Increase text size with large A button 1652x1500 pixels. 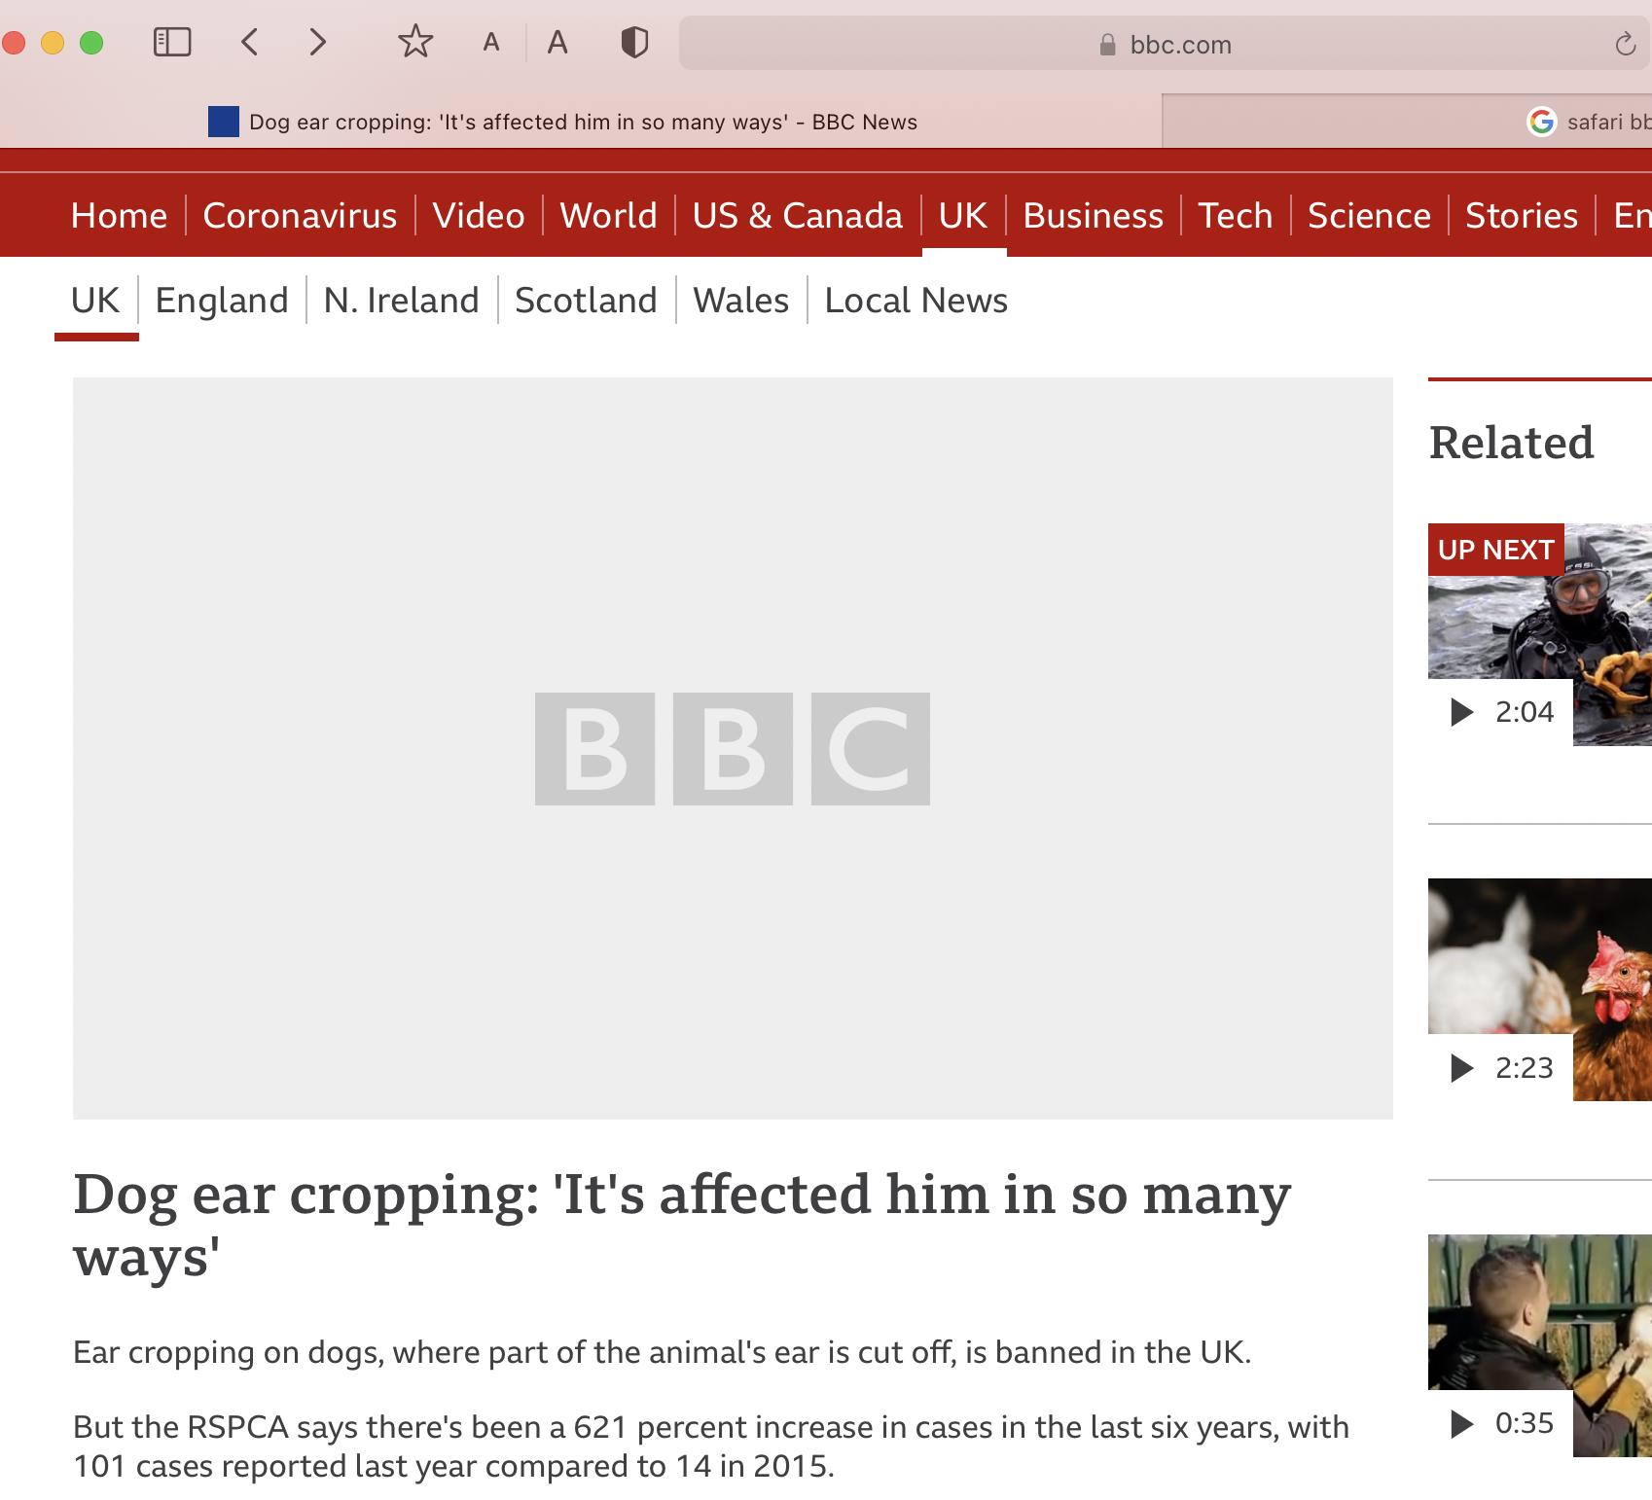click(557, 42)
